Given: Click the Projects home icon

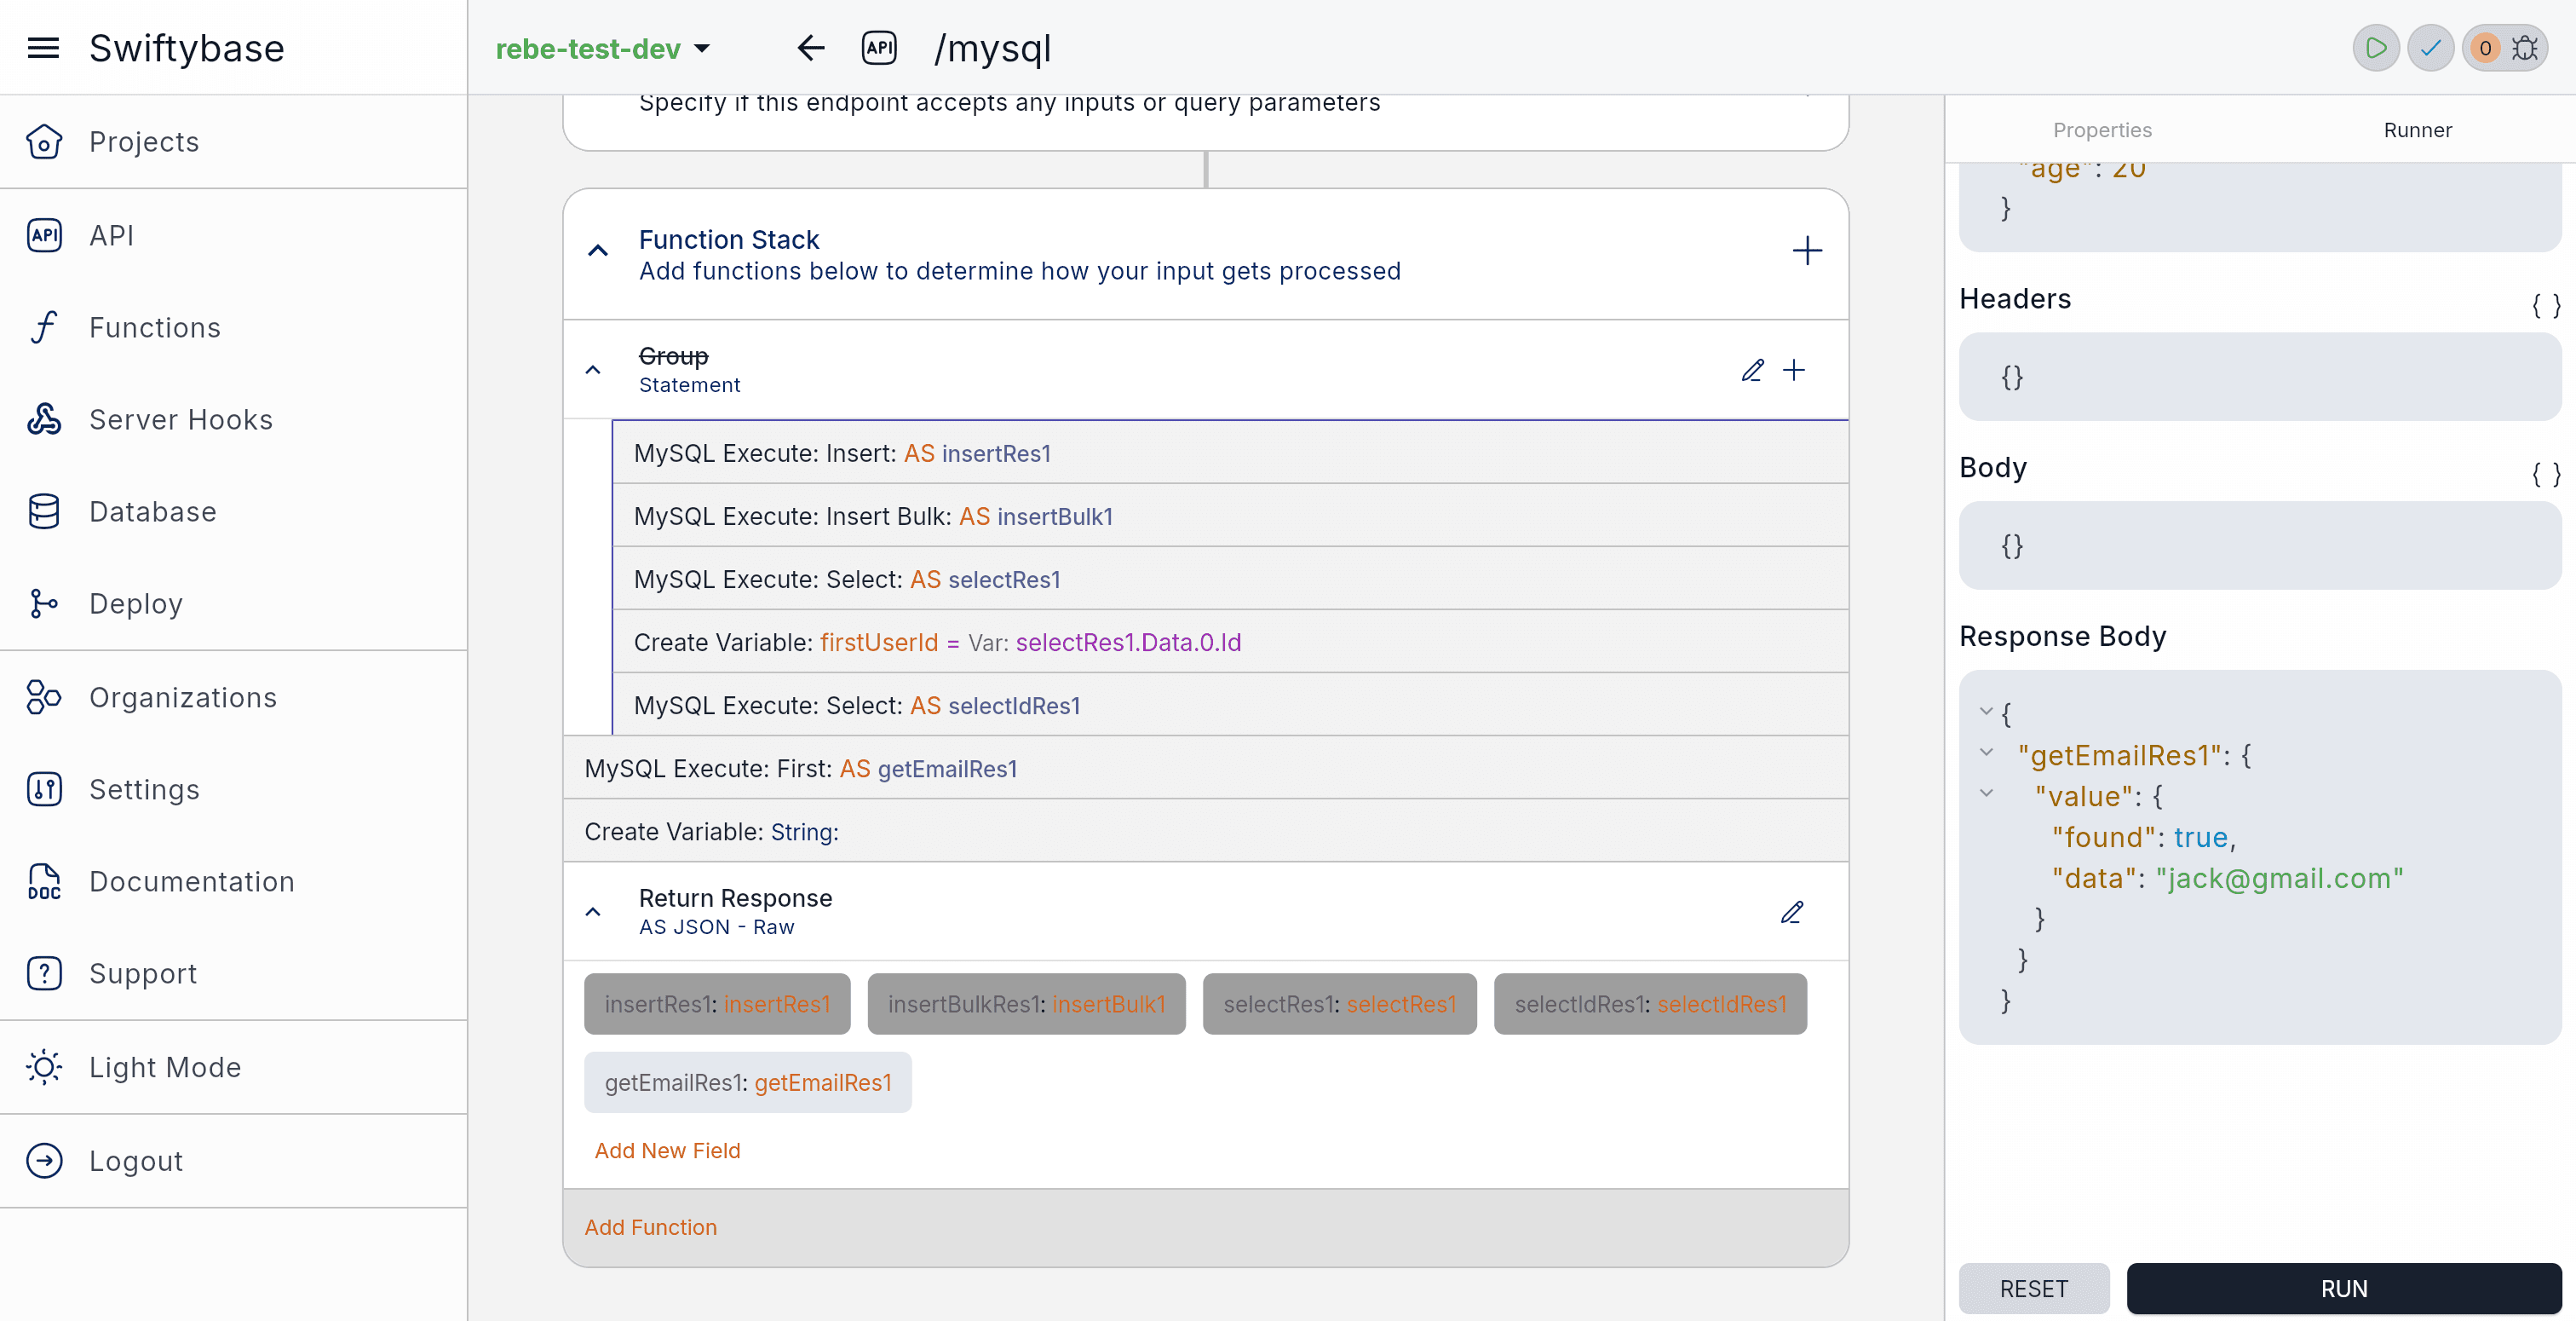Looking at the screenshot, I should (44, 142).
